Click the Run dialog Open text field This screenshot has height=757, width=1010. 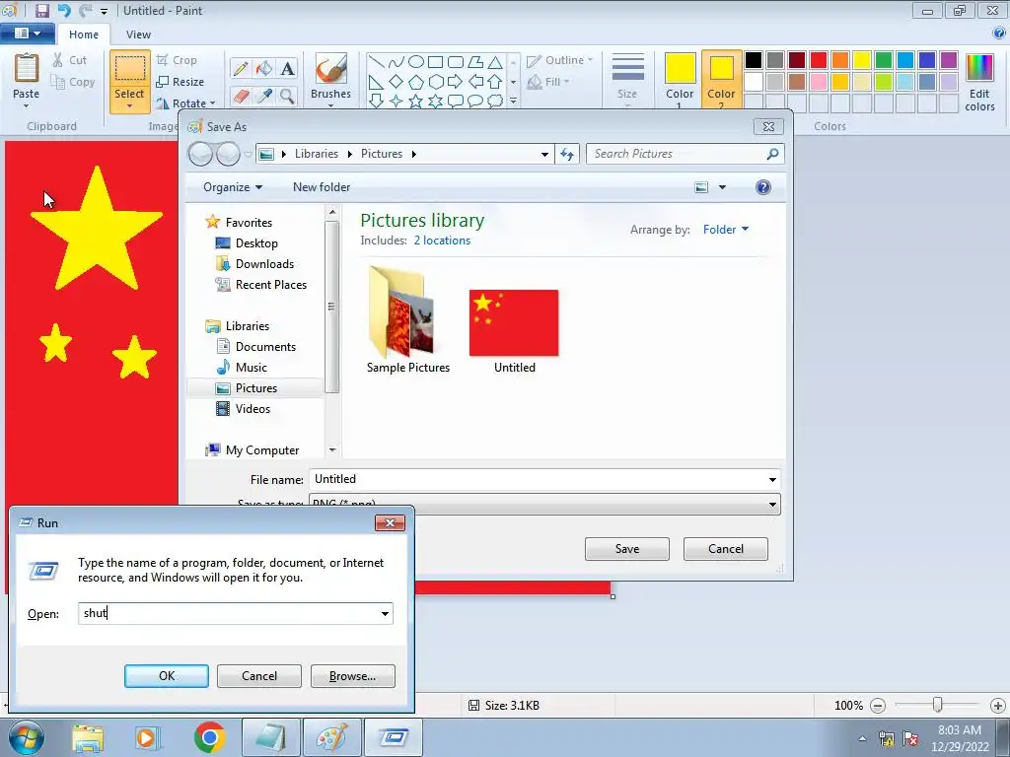pyautogui.click(x=236, y=613)
